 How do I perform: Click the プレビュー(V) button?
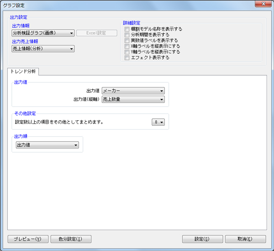[x=28, y=239]
